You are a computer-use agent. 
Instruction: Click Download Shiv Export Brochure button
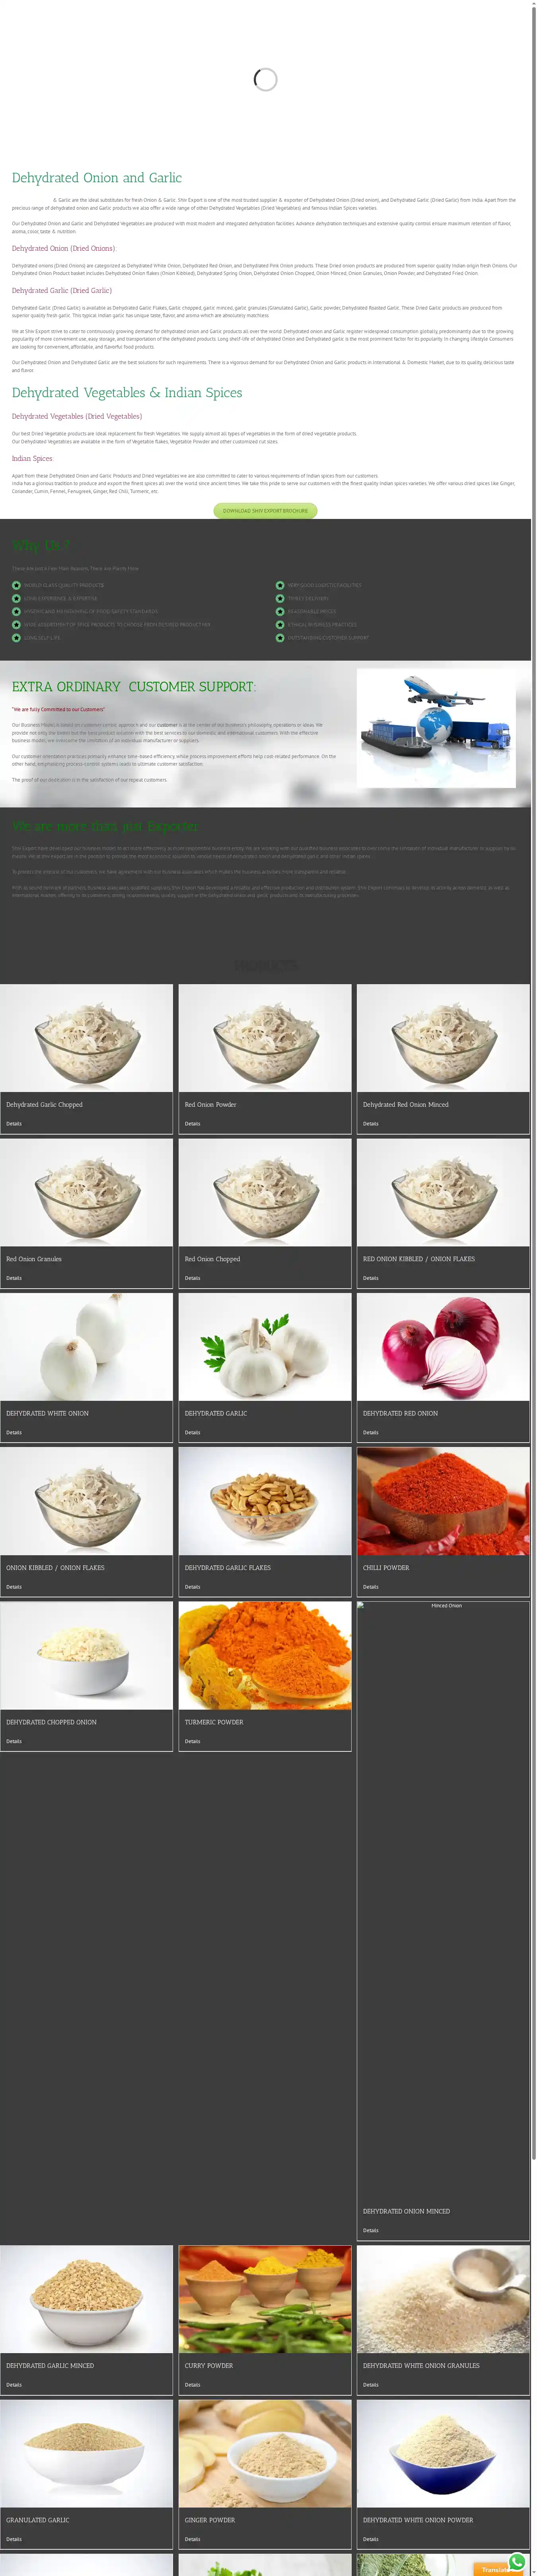click(x=265, y=511)
